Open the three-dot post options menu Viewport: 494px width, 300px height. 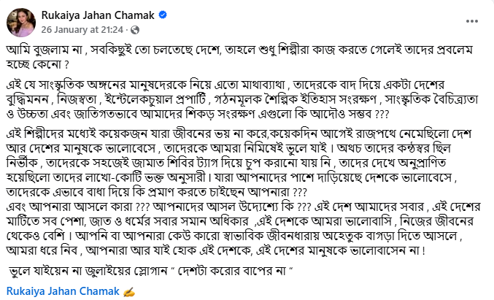tap(471, 21)
